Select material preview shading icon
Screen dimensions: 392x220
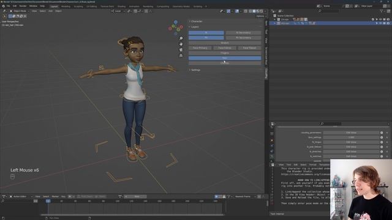click(x=258, y=11)
